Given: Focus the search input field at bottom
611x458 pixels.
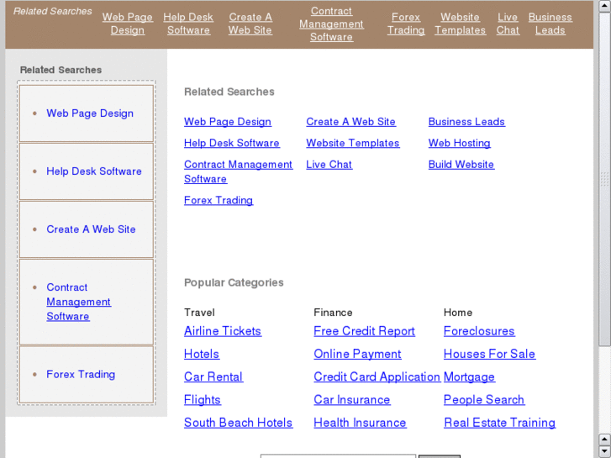Looking at the screenshot, I should pos(338,456).
